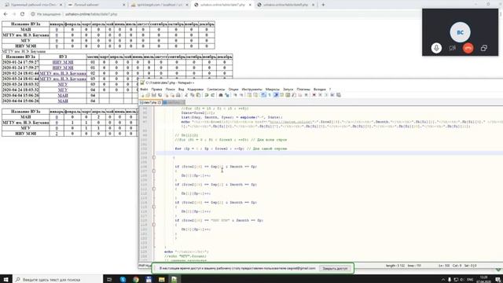The height and width of the screenshot is (283, 503).
Task: Open the Правка menu in Notepad++
Action: [x=156, y=89]
